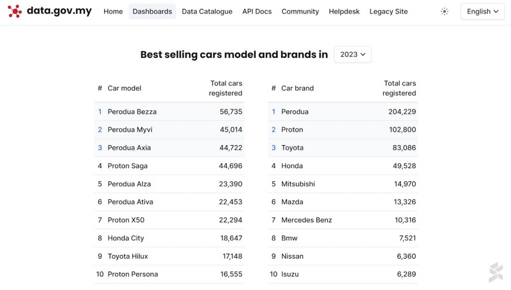This screenshot has height=290, width=511.
Task: Click the Mazda brand row
Action: tap(343, 202)
